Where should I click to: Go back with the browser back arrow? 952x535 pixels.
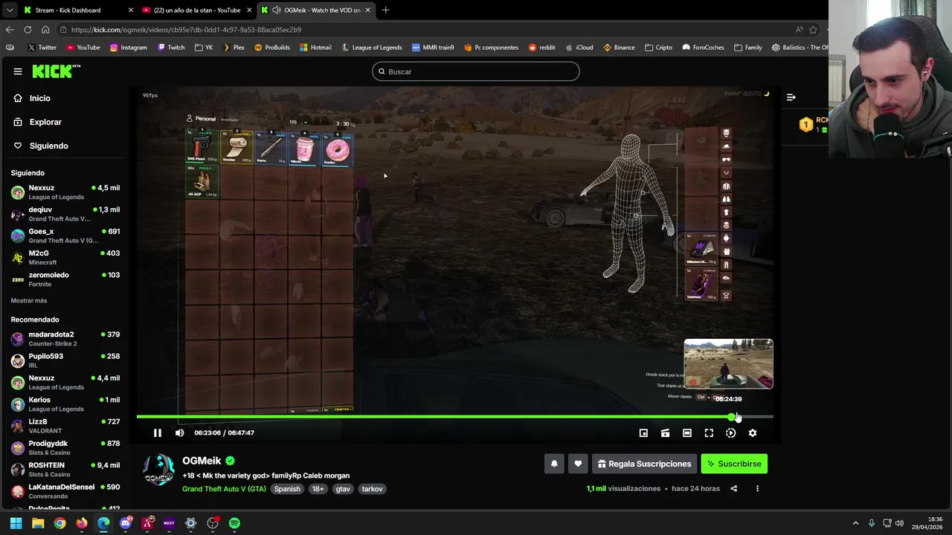[10, 30]
